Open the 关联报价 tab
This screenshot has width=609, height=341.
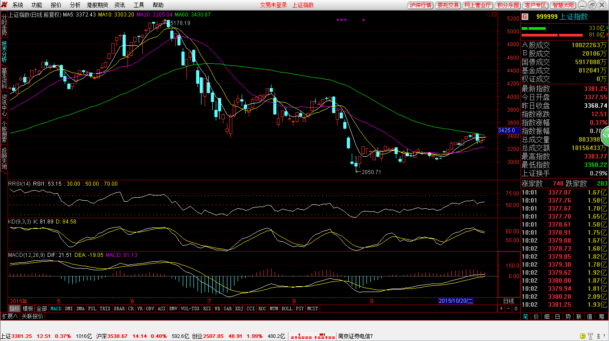(x=33, y=317)
